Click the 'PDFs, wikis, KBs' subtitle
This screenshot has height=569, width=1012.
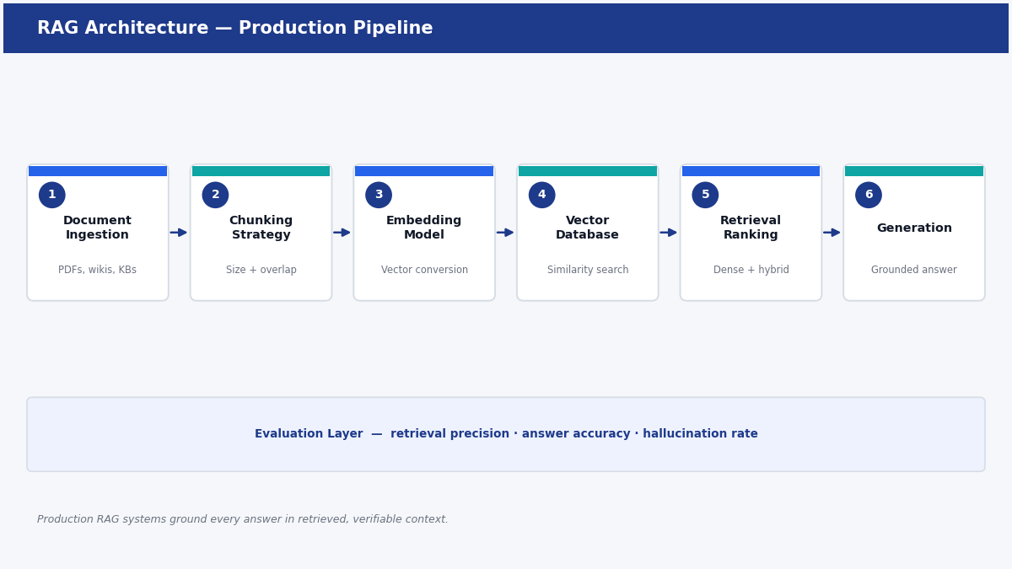(x=98, y=270)
